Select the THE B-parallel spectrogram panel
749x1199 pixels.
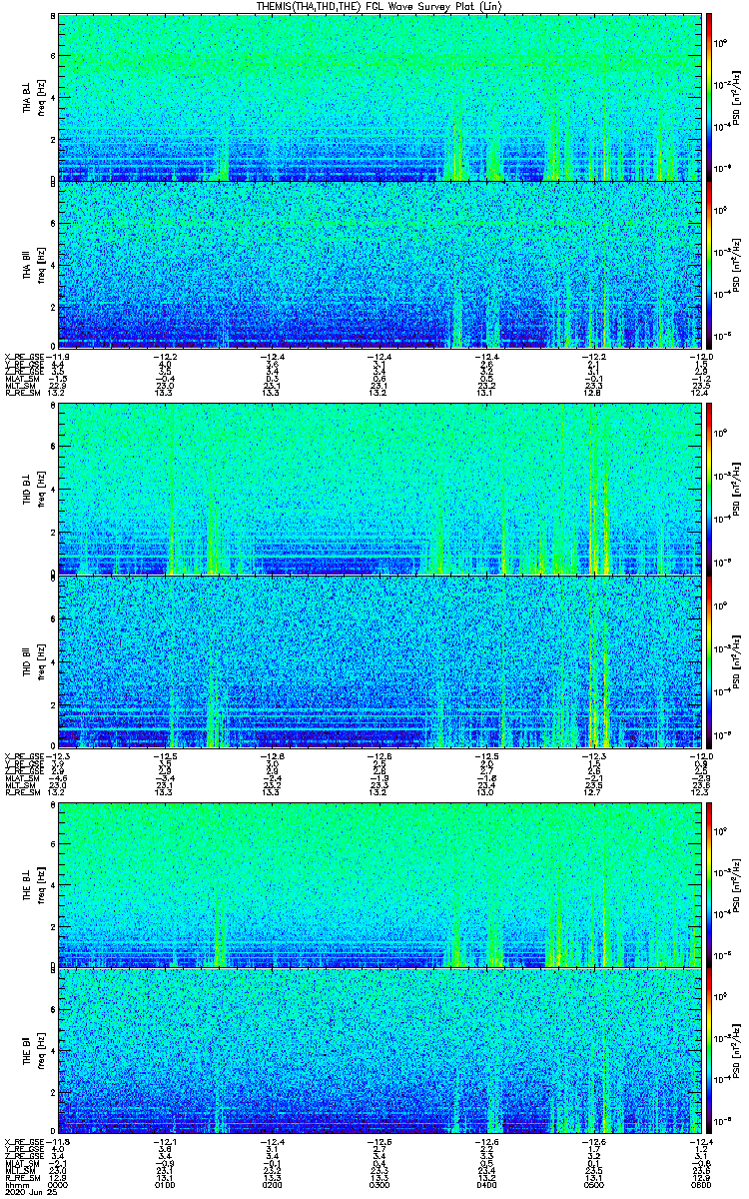[380, 1051]
